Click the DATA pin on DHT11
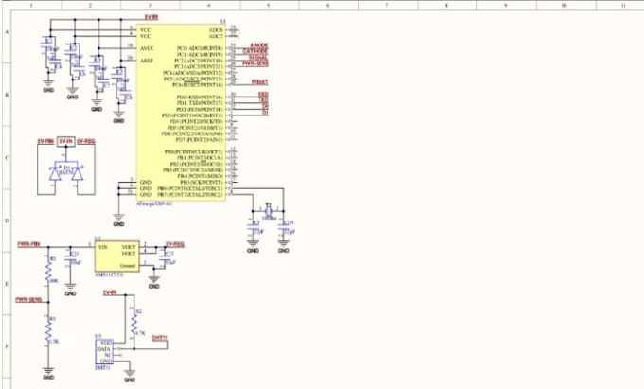The width and height of the screenshot is (644, 389). [x=104, y=349]
